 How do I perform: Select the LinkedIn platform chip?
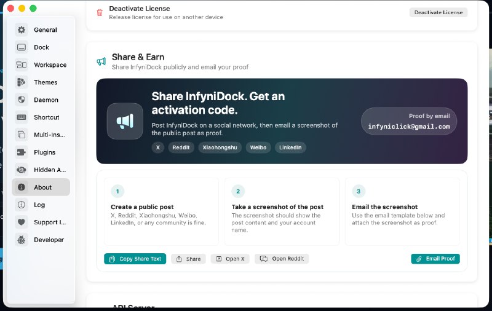(290, 148)
